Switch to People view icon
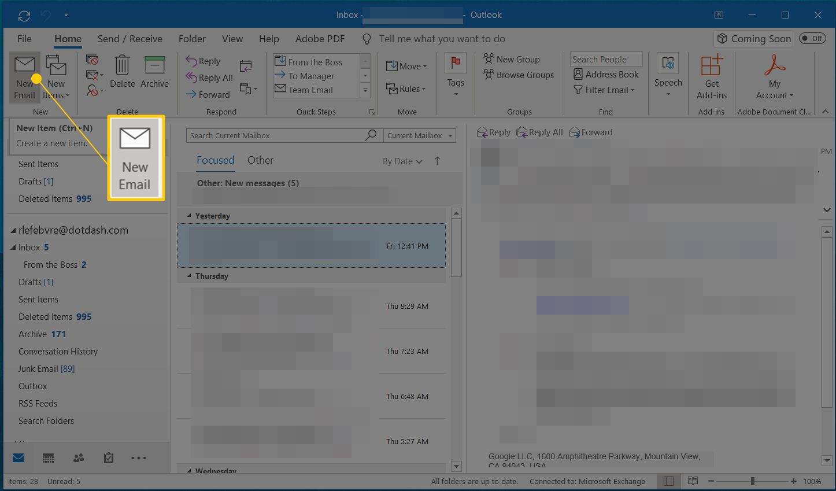The image size is (836, 491). (79, 458)
